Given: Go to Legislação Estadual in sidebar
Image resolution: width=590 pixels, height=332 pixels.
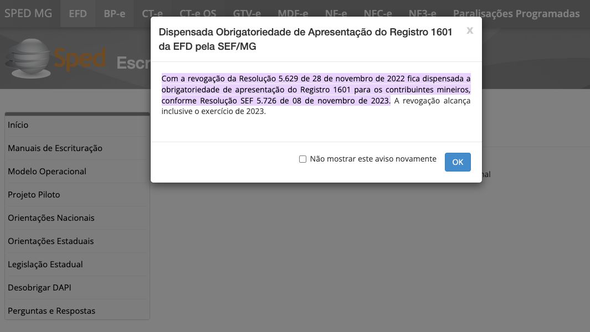Looking at the screenshot, I should pos(45,264).
